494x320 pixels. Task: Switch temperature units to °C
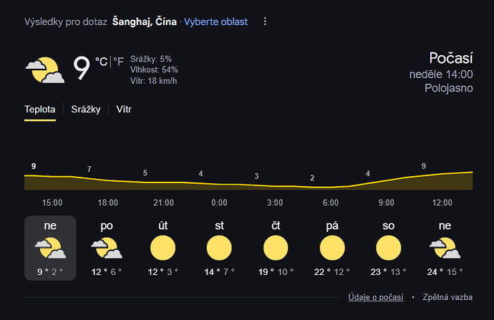click(x=102, y=62)
